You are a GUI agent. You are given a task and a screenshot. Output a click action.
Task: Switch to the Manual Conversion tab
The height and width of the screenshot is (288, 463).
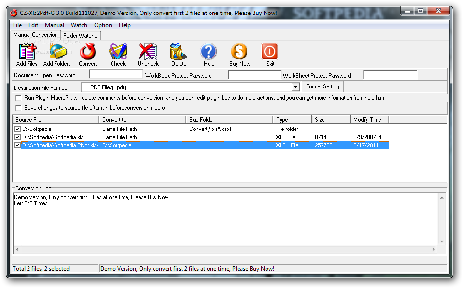[x=36, y=35]
